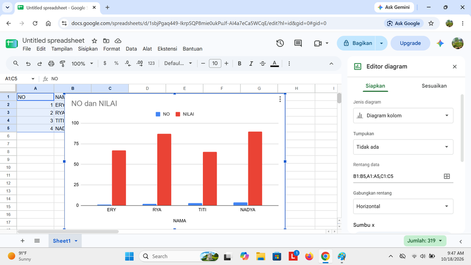The image size is (471, 265).
Task: Open the zoom 100% dropdown
Action: tap(82, 63)
